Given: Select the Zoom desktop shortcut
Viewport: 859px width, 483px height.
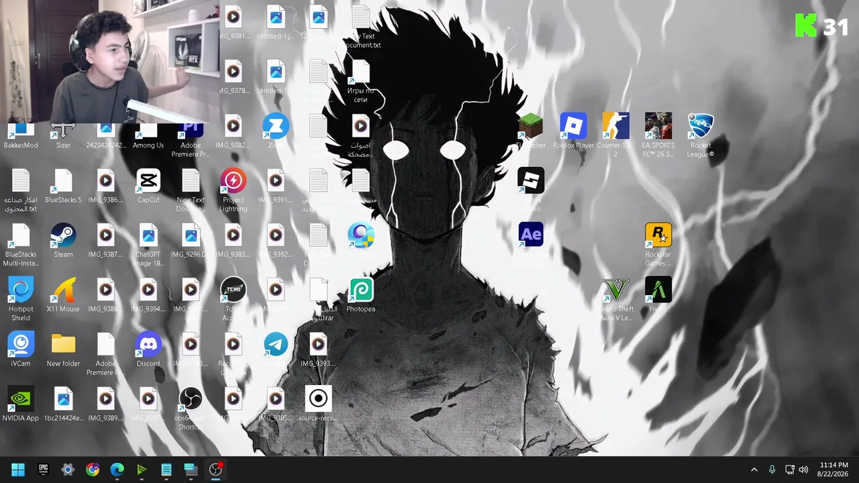Looking at the screenshot, I should [x=276, y=132].
